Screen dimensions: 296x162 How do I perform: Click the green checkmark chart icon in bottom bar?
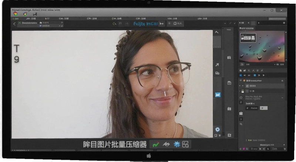pyautogui.click(x=156, y=145)
